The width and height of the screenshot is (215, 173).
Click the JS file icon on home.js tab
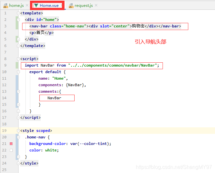[6, 6]
